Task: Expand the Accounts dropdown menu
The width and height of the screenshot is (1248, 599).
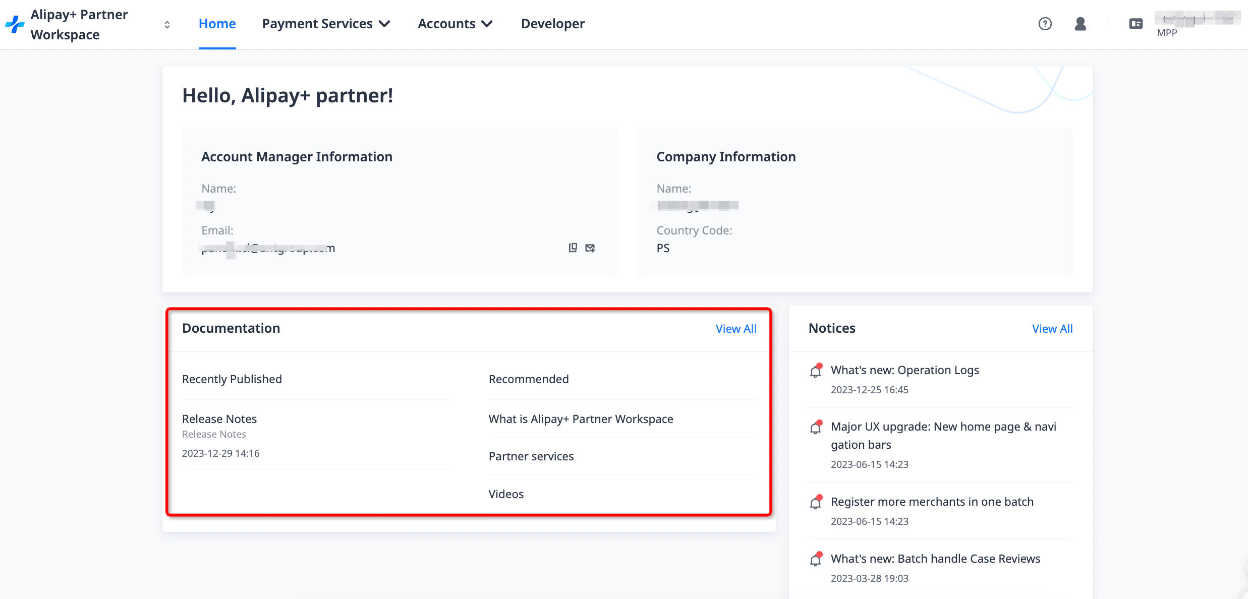Action: pyautogui.click(x=455, y=24)
